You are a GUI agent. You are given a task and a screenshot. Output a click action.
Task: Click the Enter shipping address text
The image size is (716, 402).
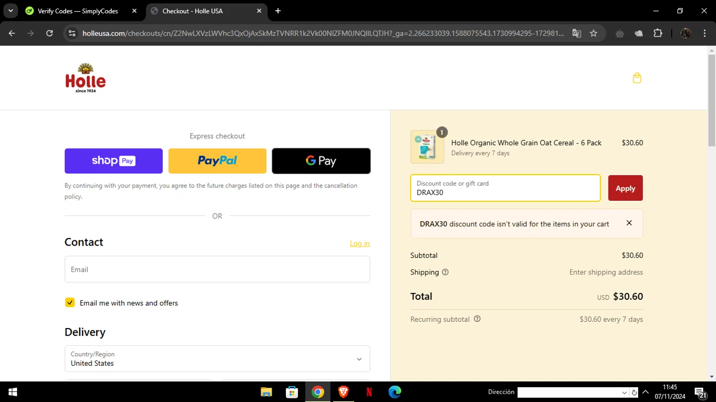pos(606,272)
